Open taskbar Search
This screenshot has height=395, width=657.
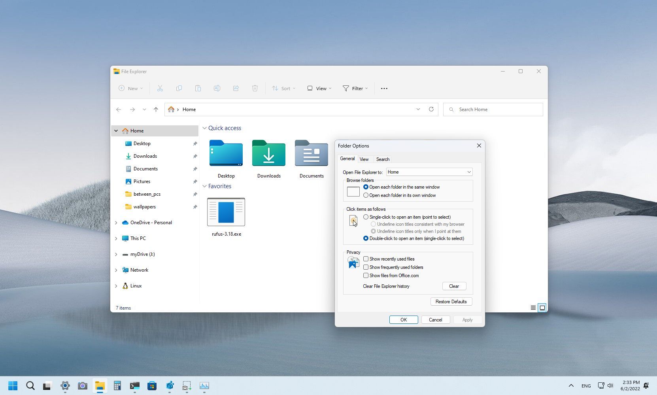pyautogui.click(x=30, y=386)
